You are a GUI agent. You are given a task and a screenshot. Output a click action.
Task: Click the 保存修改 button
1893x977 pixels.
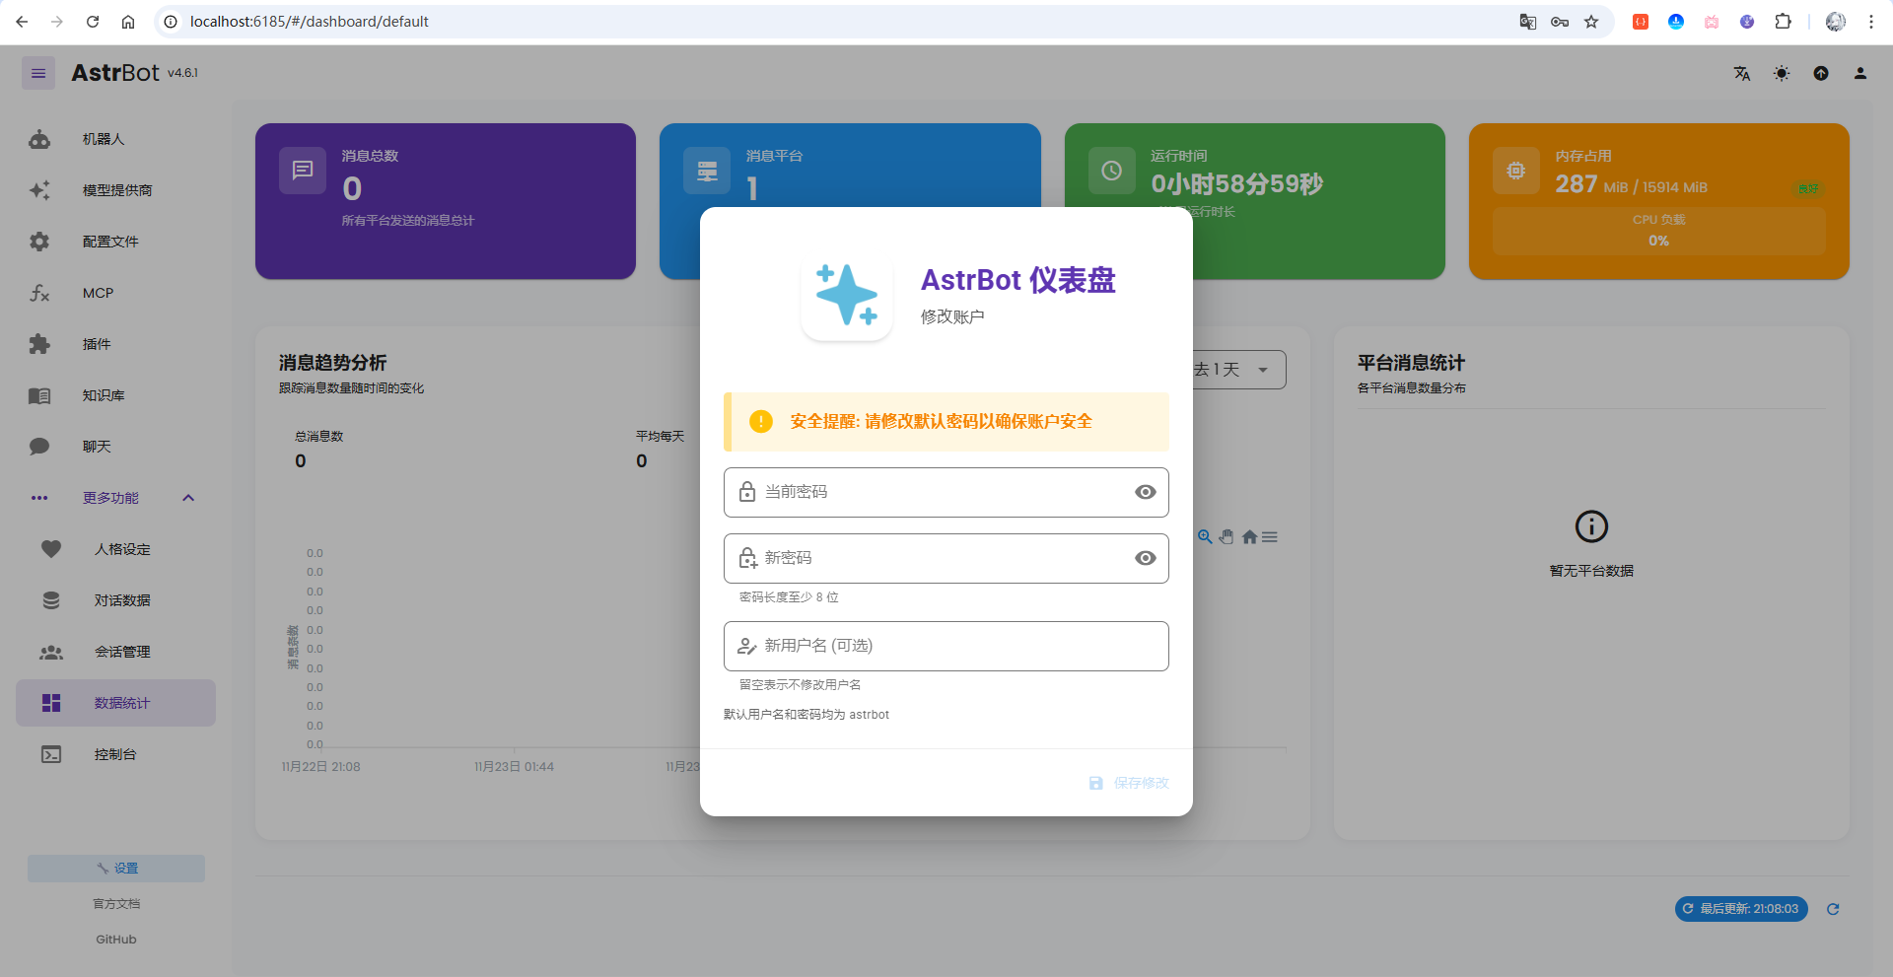(x=1129, y=783)
